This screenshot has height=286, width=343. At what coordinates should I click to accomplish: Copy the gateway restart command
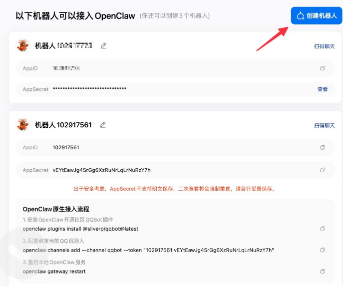pos(323,272)
